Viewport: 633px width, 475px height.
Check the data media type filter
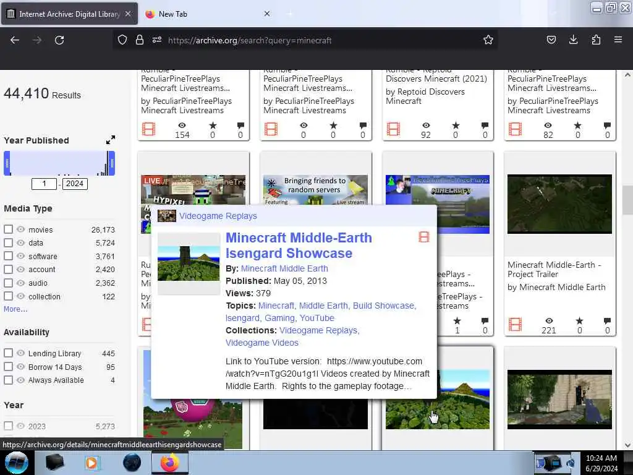[8, 242]
